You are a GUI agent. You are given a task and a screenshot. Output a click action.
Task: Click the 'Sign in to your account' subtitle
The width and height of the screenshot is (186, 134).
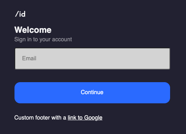43,39
